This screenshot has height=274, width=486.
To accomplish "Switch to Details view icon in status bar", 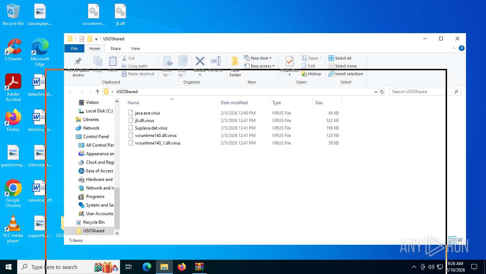I will tap(452, 240).
